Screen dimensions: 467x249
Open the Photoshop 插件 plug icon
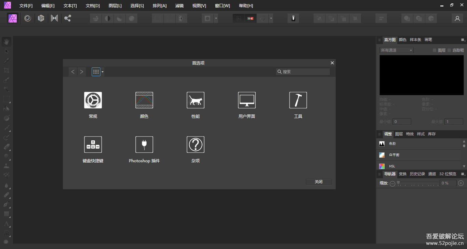point(144,145)
